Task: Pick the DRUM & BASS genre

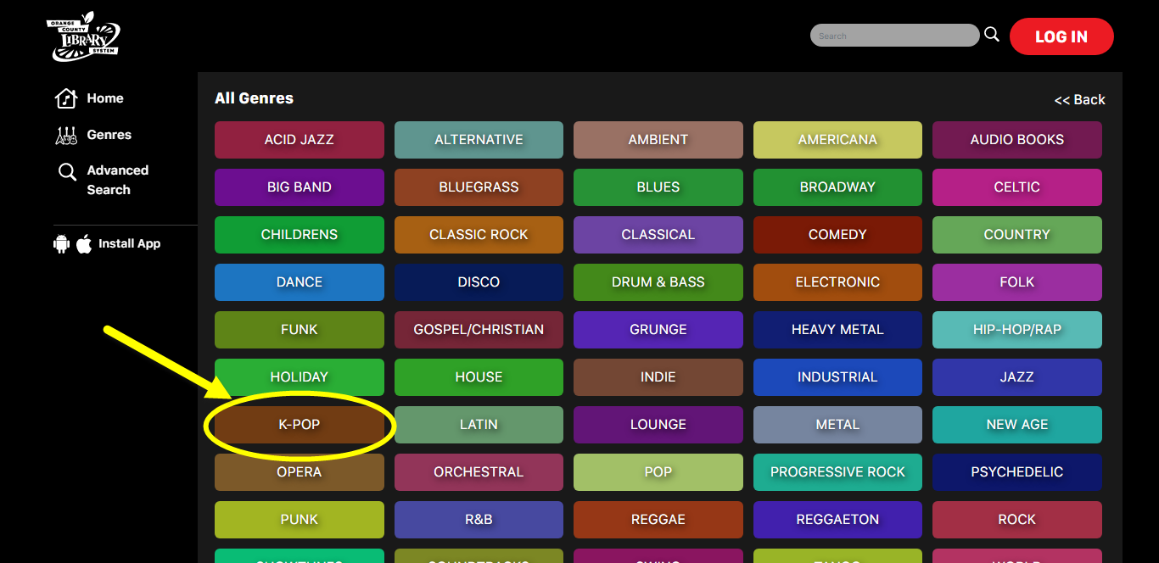Action: [x=658, y=282]
